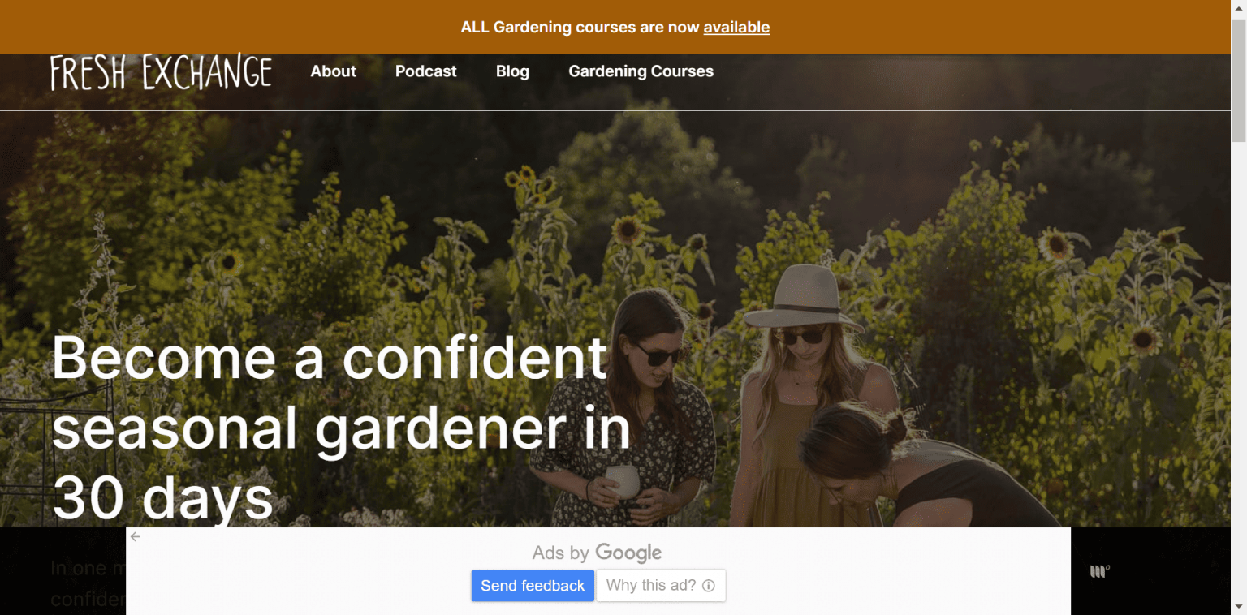The height and width of the screenshot is (615, 1247).
Task: Click the info icon next to Why this ad
Action: point(709,586)
